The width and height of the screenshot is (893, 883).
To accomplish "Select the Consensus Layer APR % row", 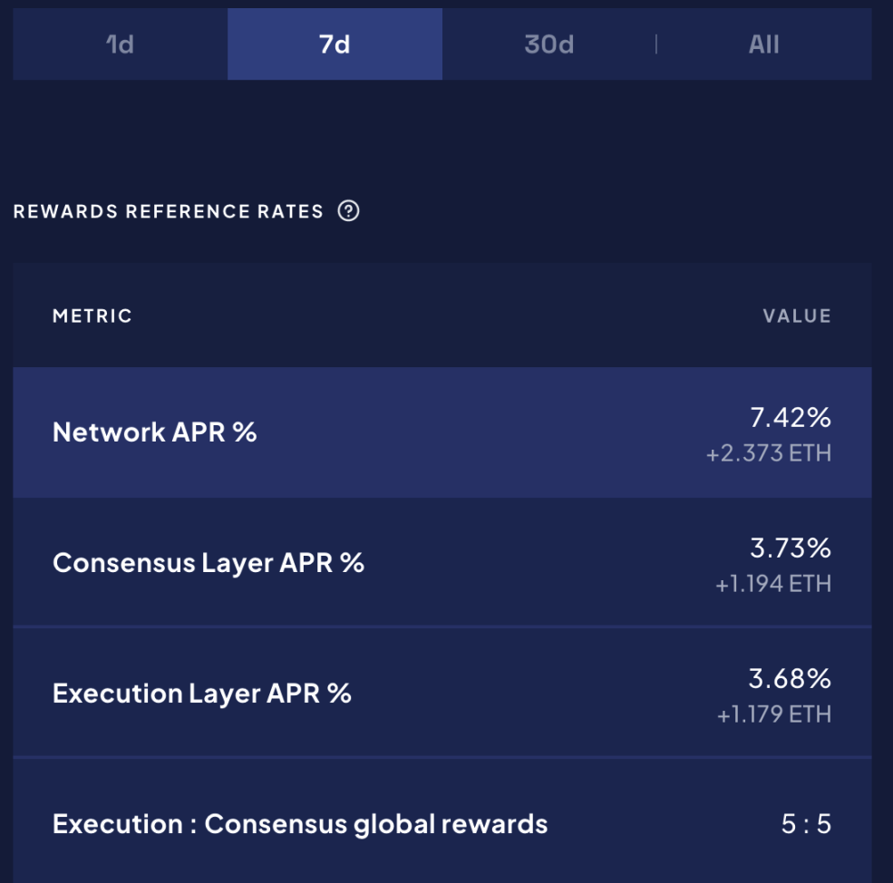I will 442,562.
